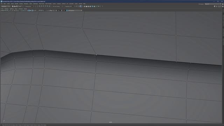Click the Redo icon in status line
Image resolution: width=224 pixels, height=126 pixels.
click(21, 6)
